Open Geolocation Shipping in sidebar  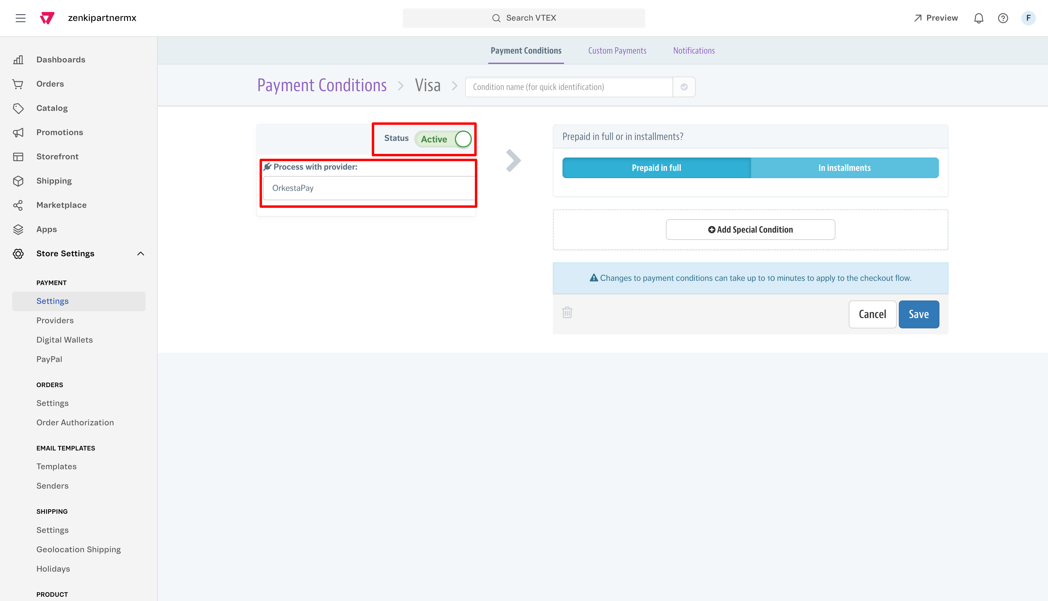click(x=79, y=550)
